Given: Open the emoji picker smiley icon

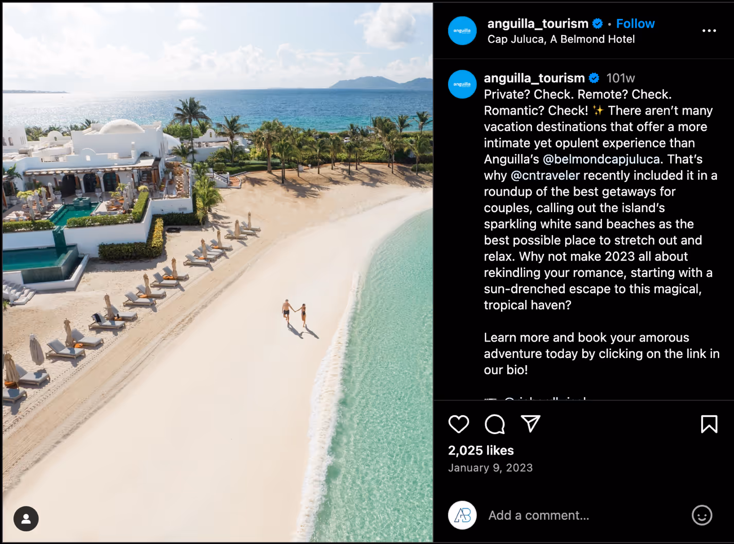Looking at the screenshot, I should coord(702,515).
